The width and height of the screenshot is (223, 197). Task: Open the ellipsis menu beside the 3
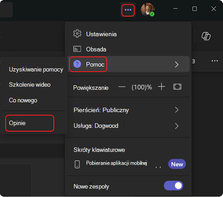point(215,61)
